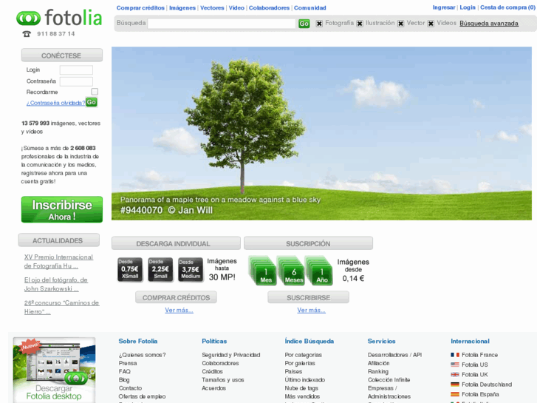Image resolution: width=537 pixels, height=403 pixels.
Task: Open the Cesta de compra link
Action: click(507, 7)
